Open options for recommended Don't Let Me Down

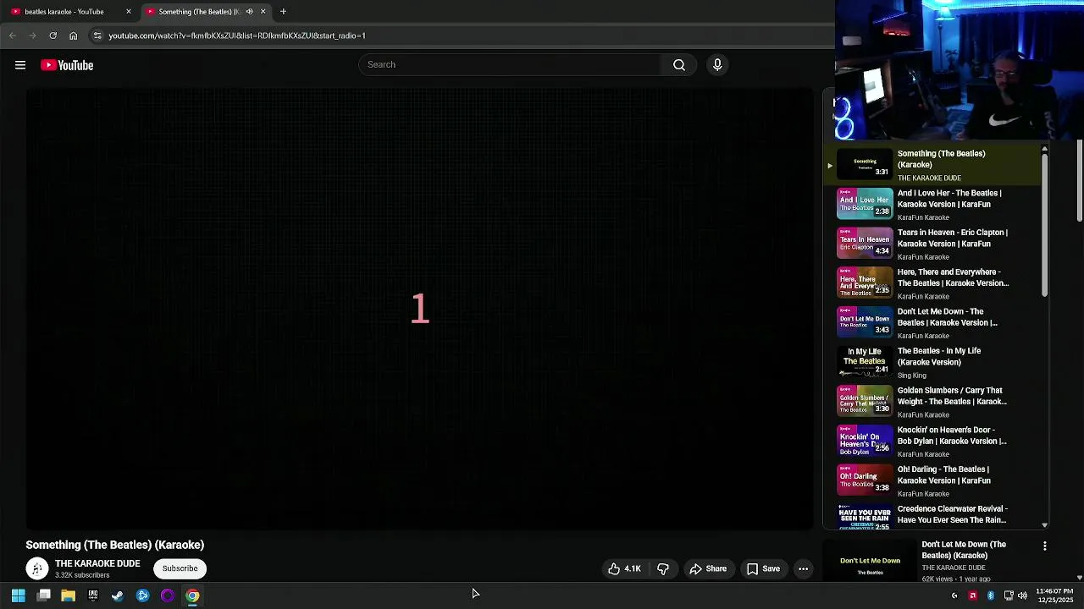click(1045, 546)
